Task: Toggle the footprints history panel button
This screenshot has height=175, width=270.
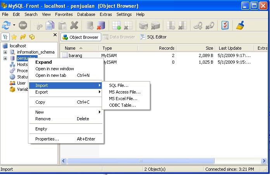Action: [23, 37]
